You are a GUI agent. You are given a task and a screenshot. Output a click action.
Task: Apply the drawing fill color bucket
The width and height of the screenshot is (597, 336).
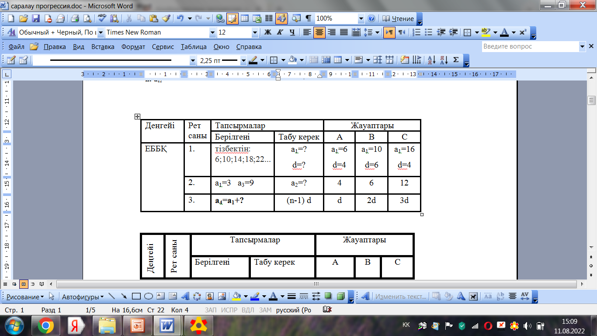click(x=236, y=297)
